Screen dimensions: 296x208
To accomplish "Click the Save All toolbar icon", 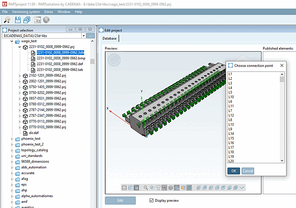I will click(26, 20).
